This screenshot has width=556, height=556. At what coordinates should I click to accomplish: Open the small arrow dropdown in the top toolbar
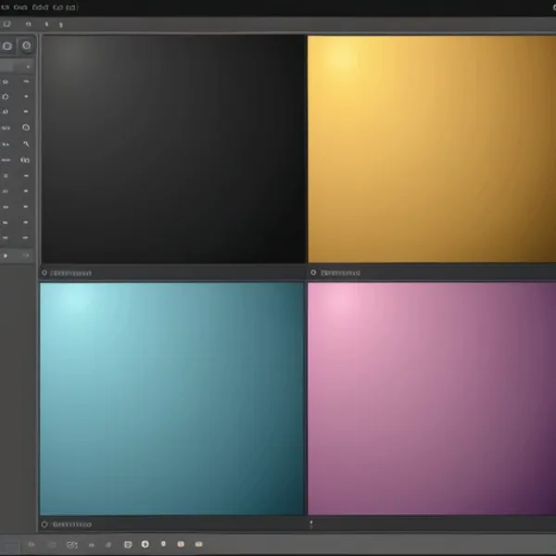click(x=63, y=25)
